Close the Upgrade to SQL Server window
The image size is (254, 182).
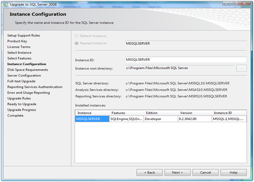pos(244,3)
